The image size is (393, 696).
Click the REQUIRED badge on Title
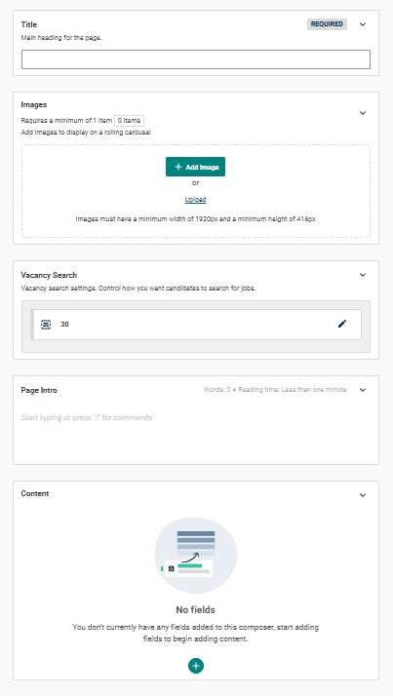click(327, 24)
